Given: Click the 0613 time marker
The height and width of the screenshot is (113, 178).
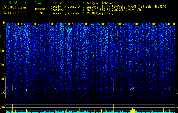Looking at the screenshot, I should point(53,24).
